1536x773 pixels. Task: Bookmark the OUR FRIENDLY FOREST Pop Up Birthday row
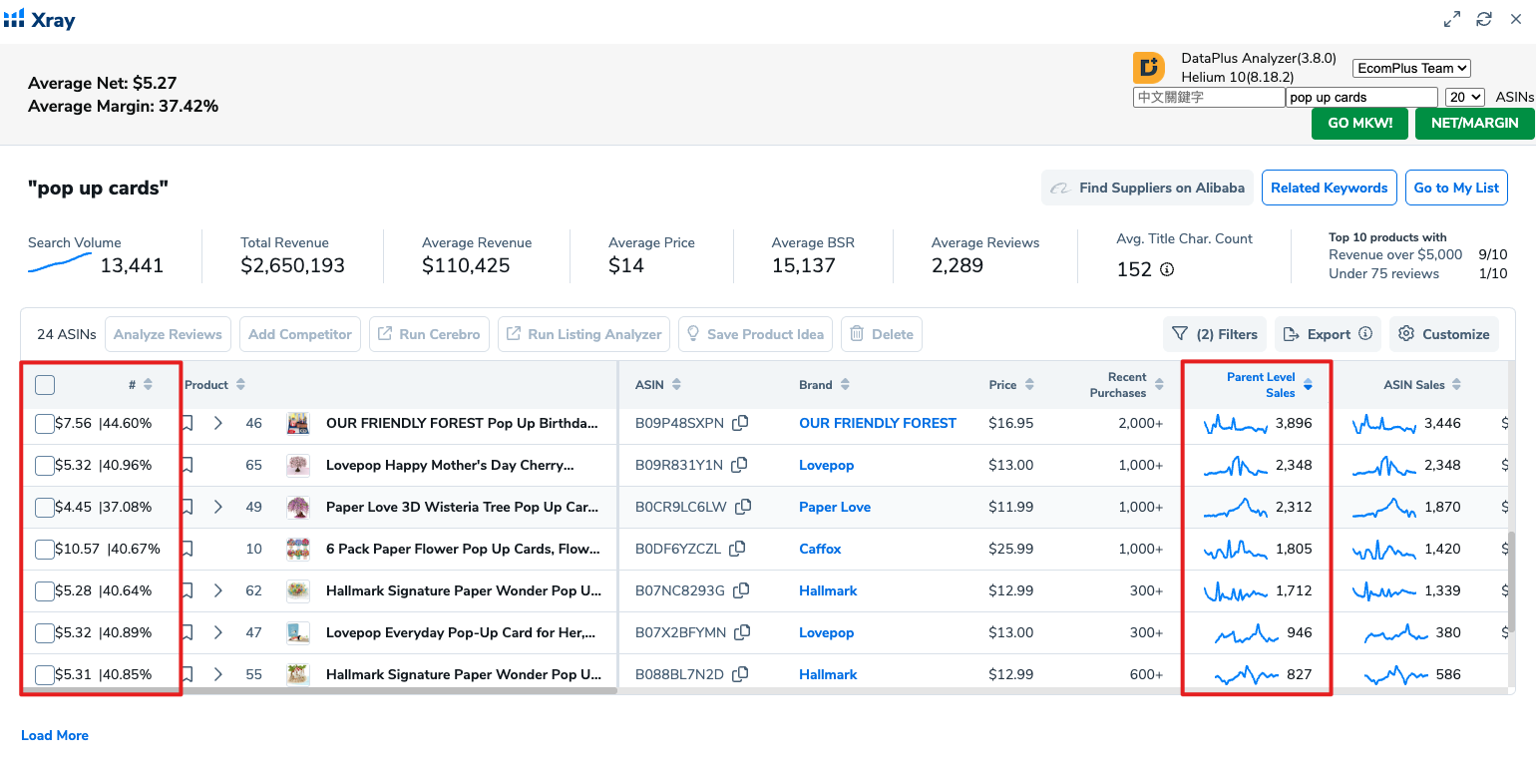[187, 423]
